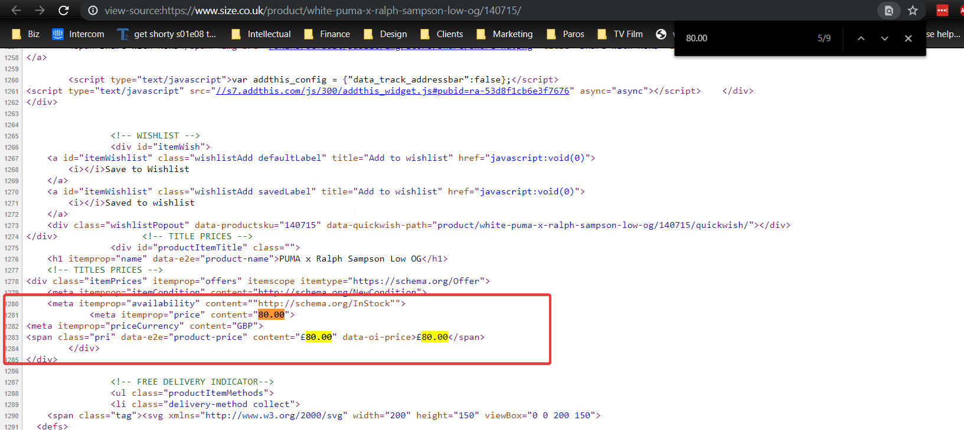Click the wishlistAdd defaultLabel anchor line

click(322, 158)
